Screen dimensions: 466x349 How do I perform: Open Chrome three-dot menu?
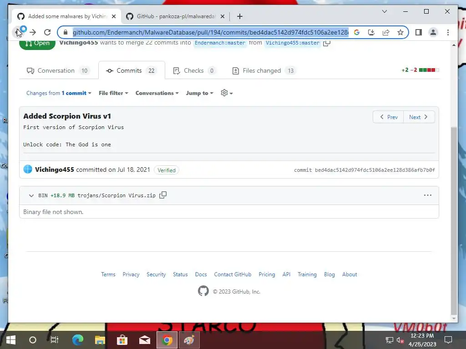pyautogui.click(x=448, y=32)
